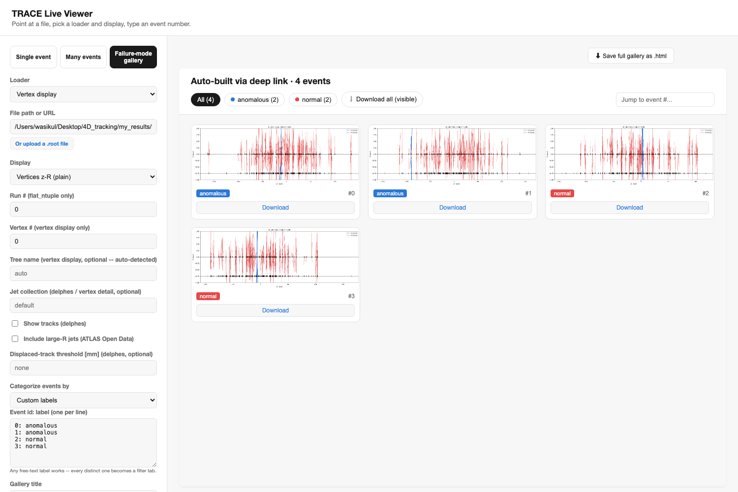This screenshot has height=492, width=738.
Task: Click the blue dot on anomalous filter
Action: (233, 99)
